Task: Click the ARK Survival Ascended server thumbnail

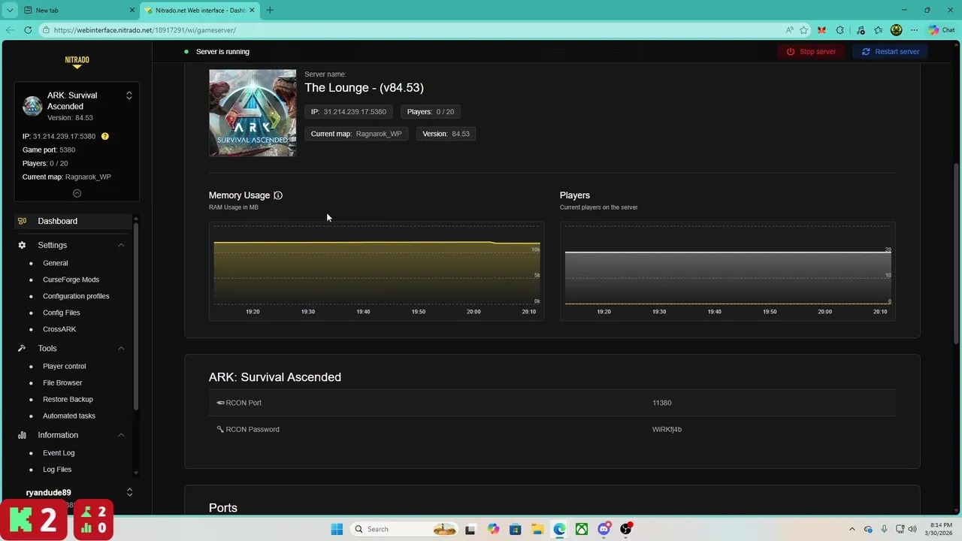Action: point(253,113)
